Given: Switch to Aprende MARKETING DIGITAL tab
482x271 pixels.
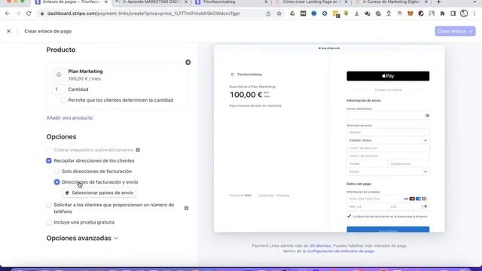Looking at the screenshot, I should pos(151,2).
